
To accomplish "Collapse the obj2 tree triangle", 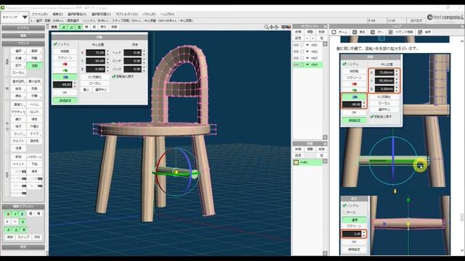I will pyautogui.click(x=307, y=51).
